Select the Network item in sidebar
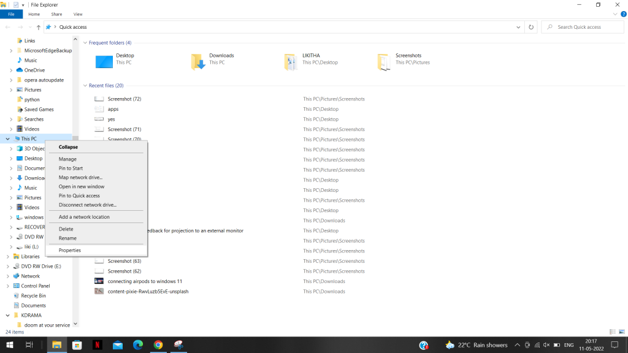This screenshot has width=628, height=353. pos(29,276)
